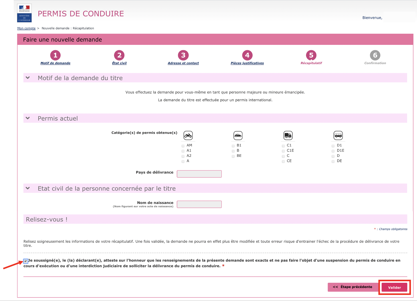Go to Motif de demande step

coord(55,63)
